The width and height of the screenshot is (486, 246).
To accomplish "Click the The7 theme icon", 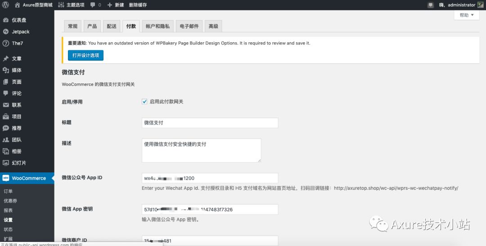I will click(5, 43).
